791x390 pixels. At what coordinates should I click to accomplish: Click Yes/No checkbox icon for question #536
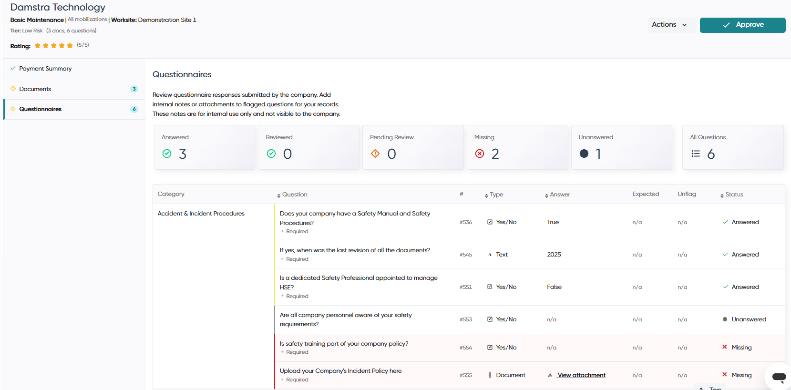(x=490, y=222)
